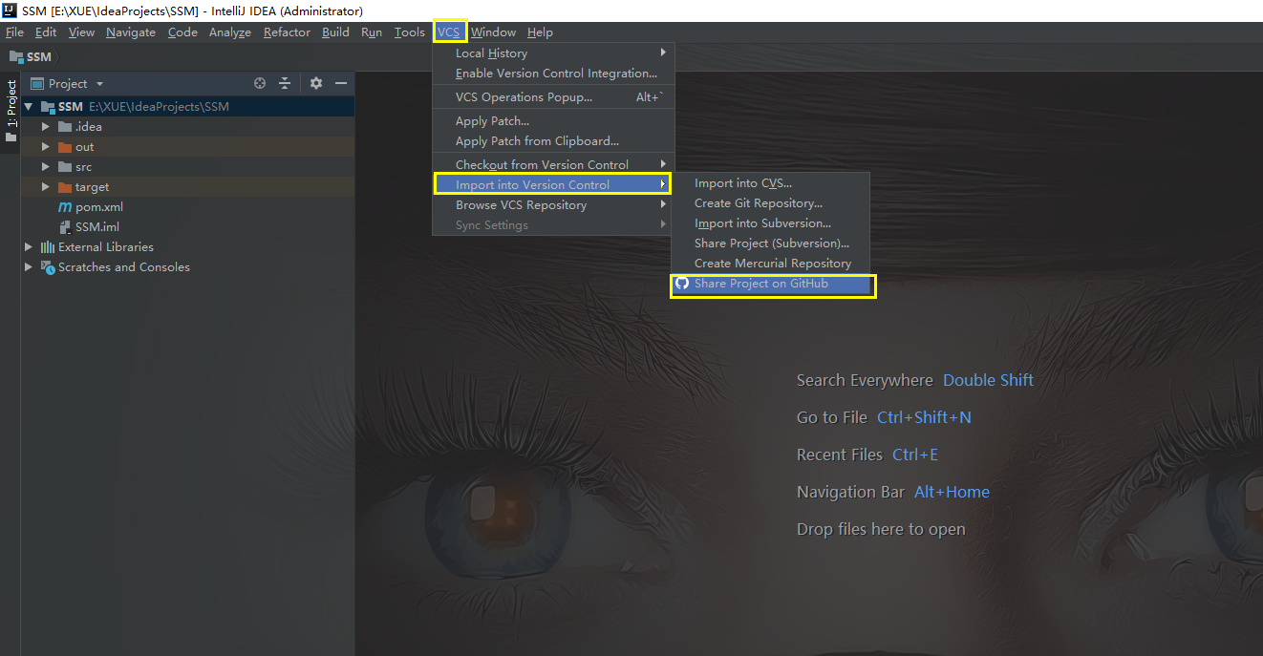This screenshot has width=1263, height=656.
Task: Open the Refactor menu
Action: coord(287,32)
